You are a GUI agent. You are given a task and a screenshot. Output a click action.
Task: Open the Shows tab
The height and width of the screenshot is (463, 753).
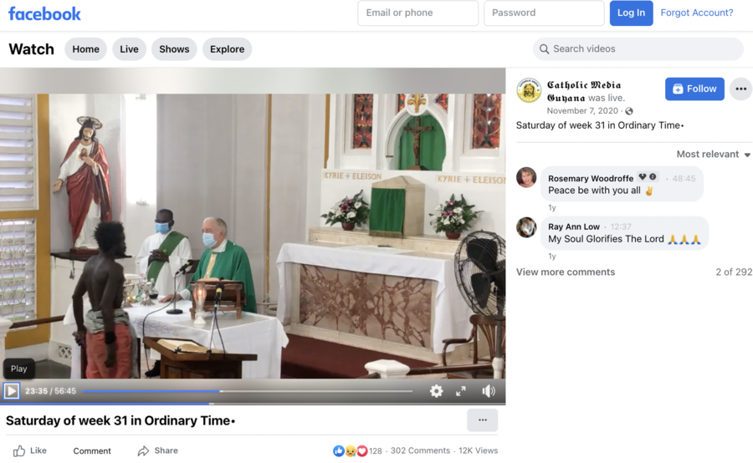coord(174,49)
